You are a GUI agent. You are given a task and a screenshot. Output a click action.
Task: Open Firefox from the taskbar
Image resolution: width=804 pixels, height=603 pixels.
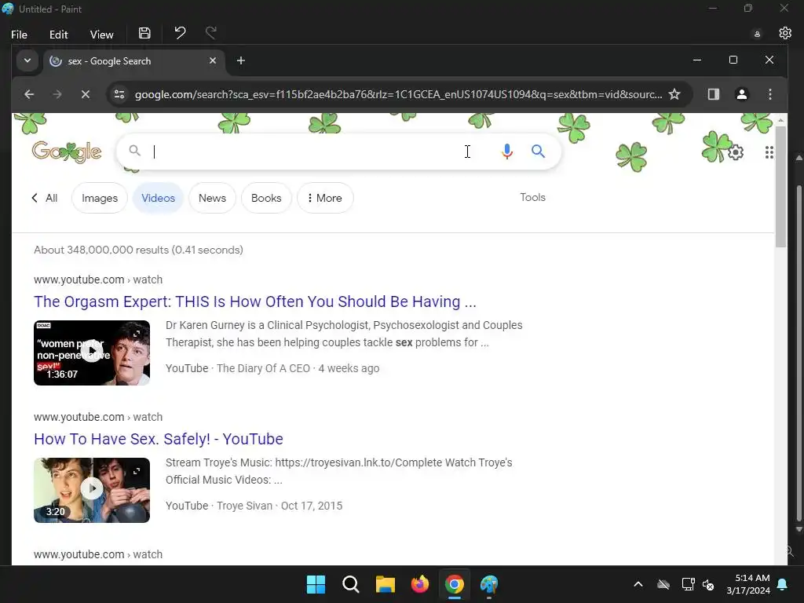click(420, 584)
